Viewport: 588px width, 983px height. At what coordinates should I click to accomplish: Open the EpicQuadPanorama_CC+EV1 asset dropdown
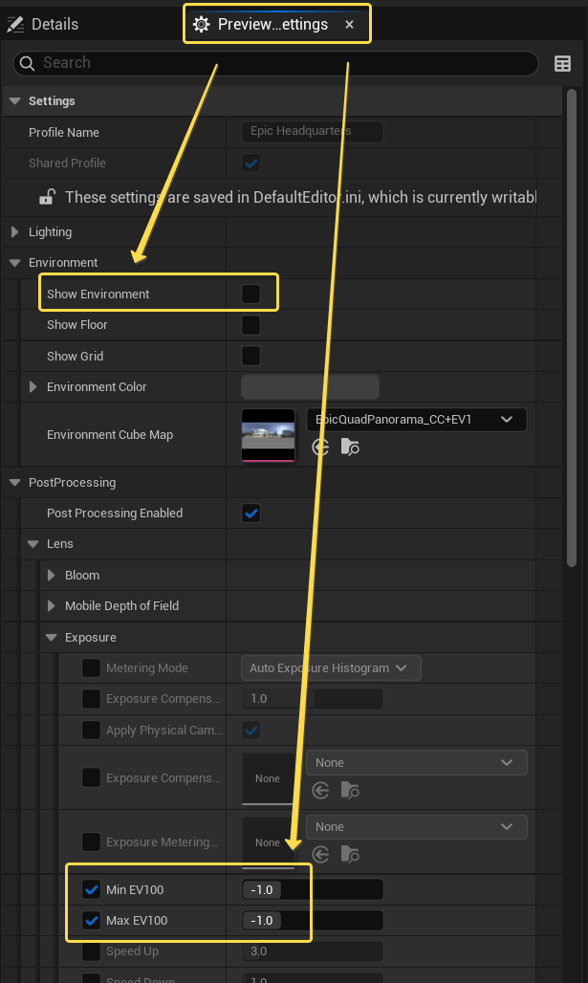[x=416, y=420]
